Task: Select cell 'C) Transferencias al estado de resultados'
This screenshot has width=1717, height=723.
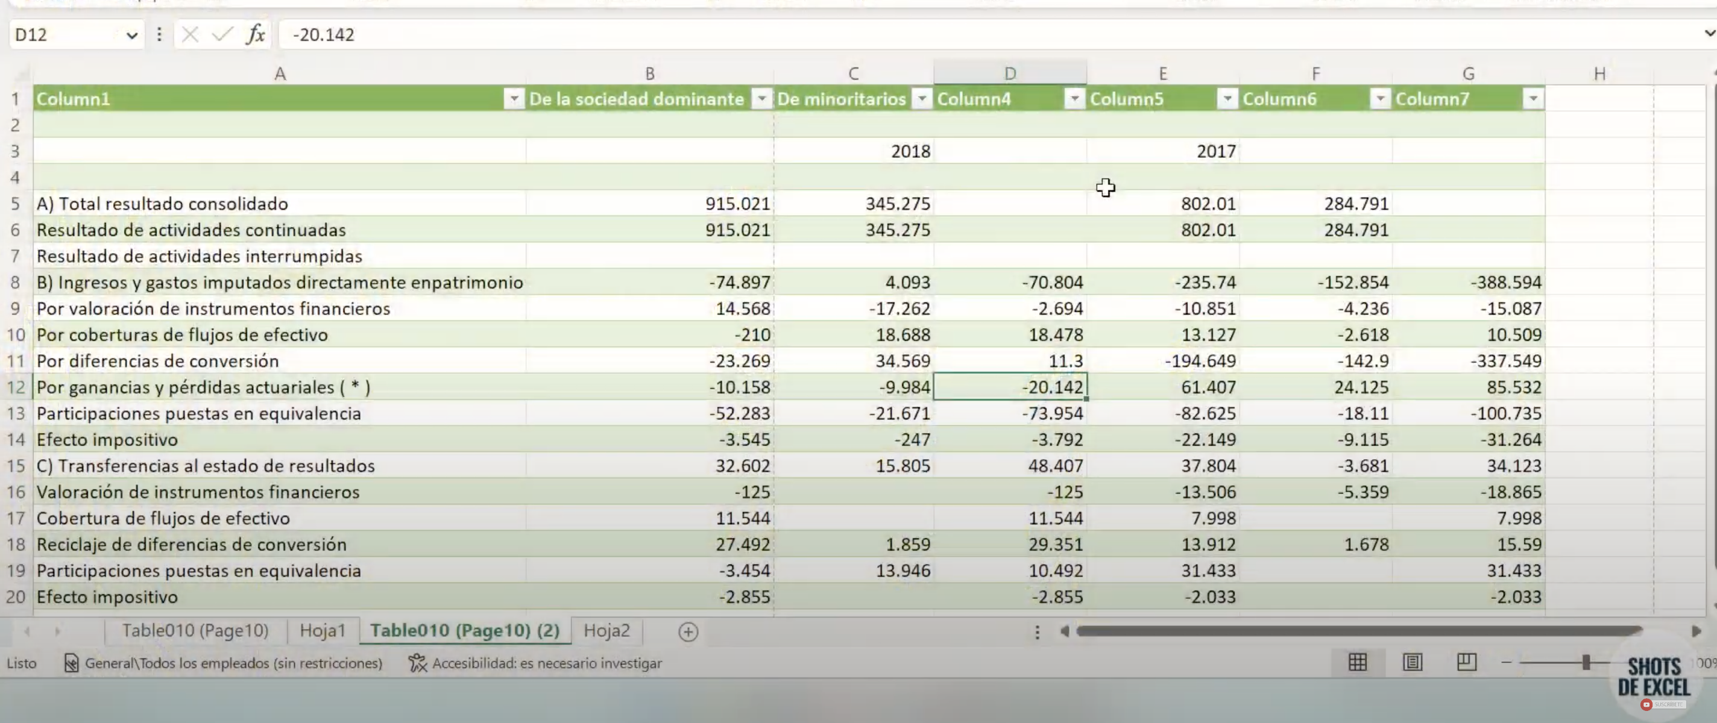Action: click(x=279, y=466)
